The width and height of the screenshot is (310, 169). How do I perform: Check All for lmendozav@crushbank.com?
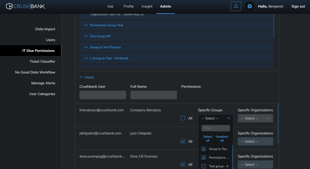[183, 118]
